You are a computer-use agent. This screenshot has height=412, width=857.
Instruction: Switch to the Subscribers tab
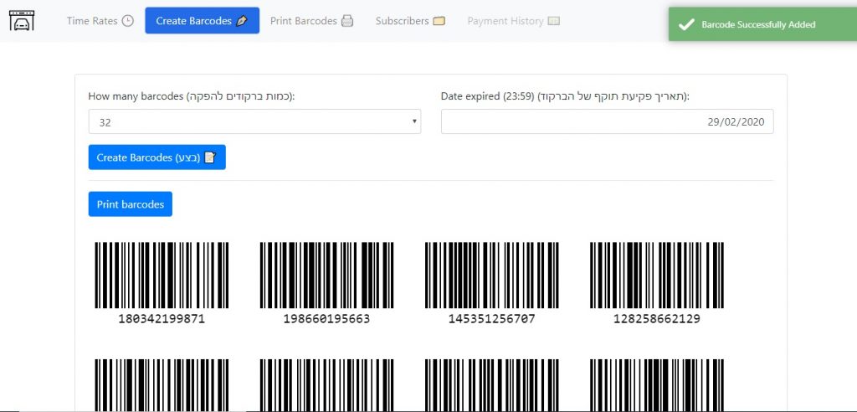tap(402, 21)
